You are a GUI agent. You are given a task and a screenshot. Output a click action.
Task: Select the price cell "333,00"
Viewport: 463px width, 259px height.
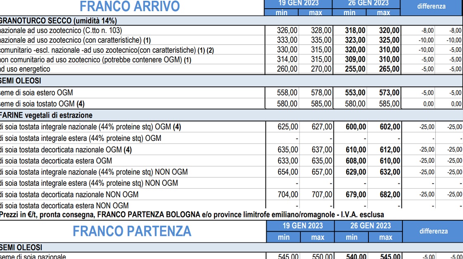point(287,40)
